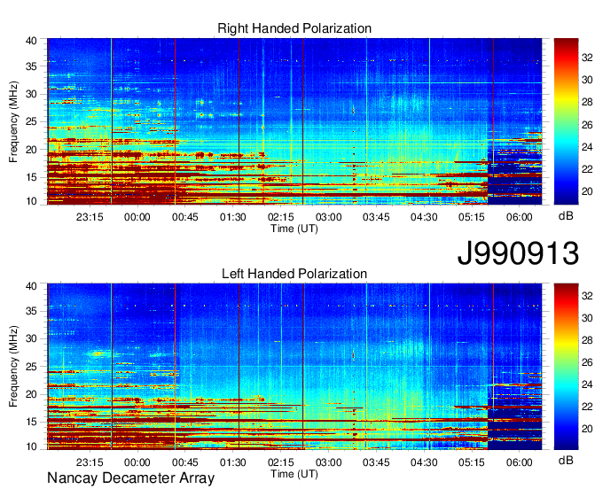Click 32 dB value on Right Handed colorbar
The image size is (603, 489).
[587, 58]
